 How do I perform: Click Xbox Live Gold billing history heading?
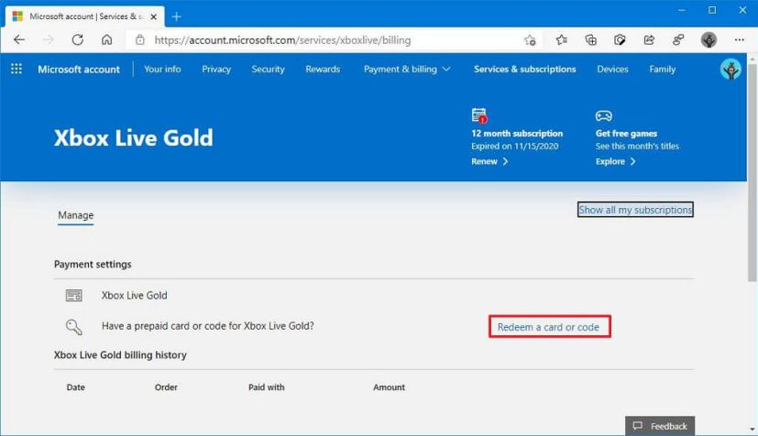(120, 354)
